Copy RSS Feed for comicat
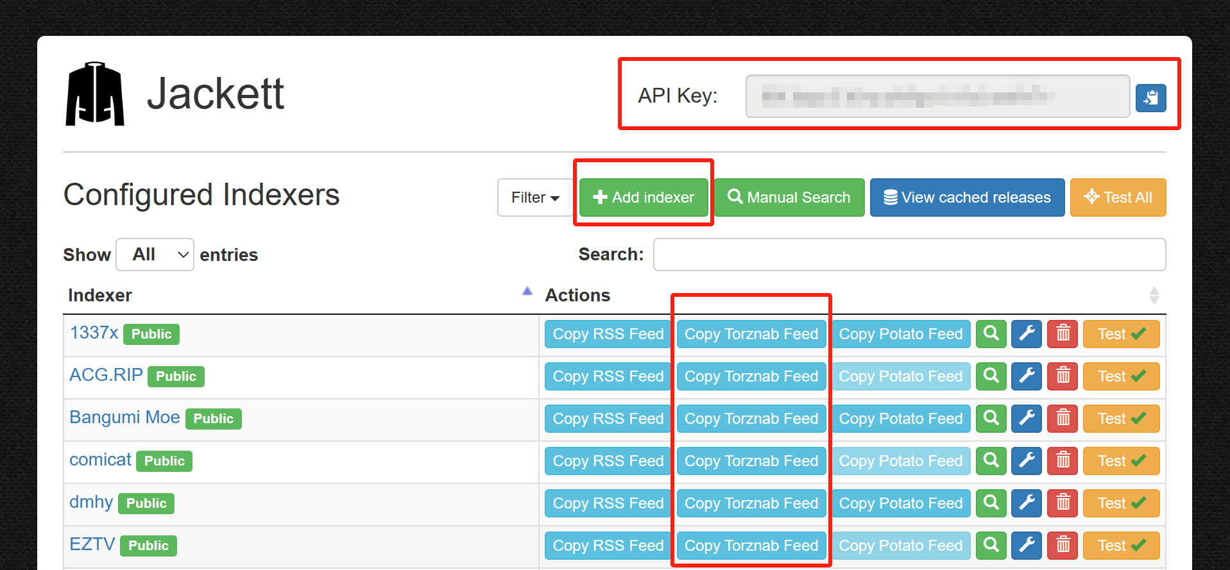The height and width of the screenshot is (570, 1230). tap(608, 461)
